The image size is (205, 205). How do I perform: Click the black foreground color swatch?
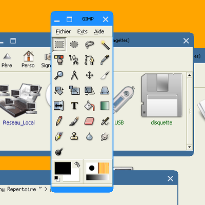(x=63, y=168)
